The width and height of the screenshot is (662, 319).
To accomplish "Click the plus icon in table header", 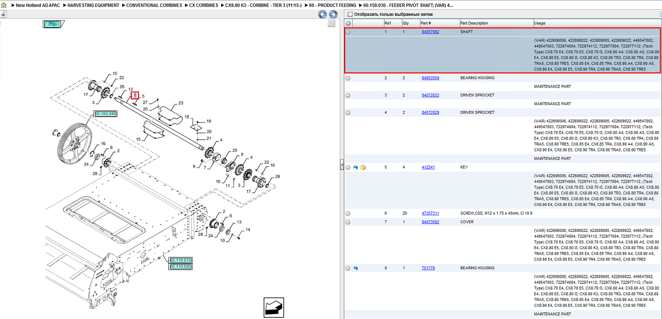I will [x=348, y=23].
